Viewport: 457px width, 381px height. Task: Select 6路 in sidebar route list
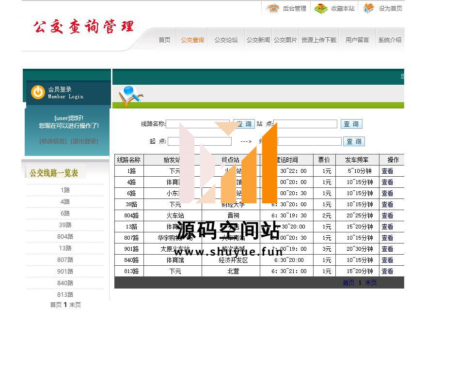click(x=65, y=213)
